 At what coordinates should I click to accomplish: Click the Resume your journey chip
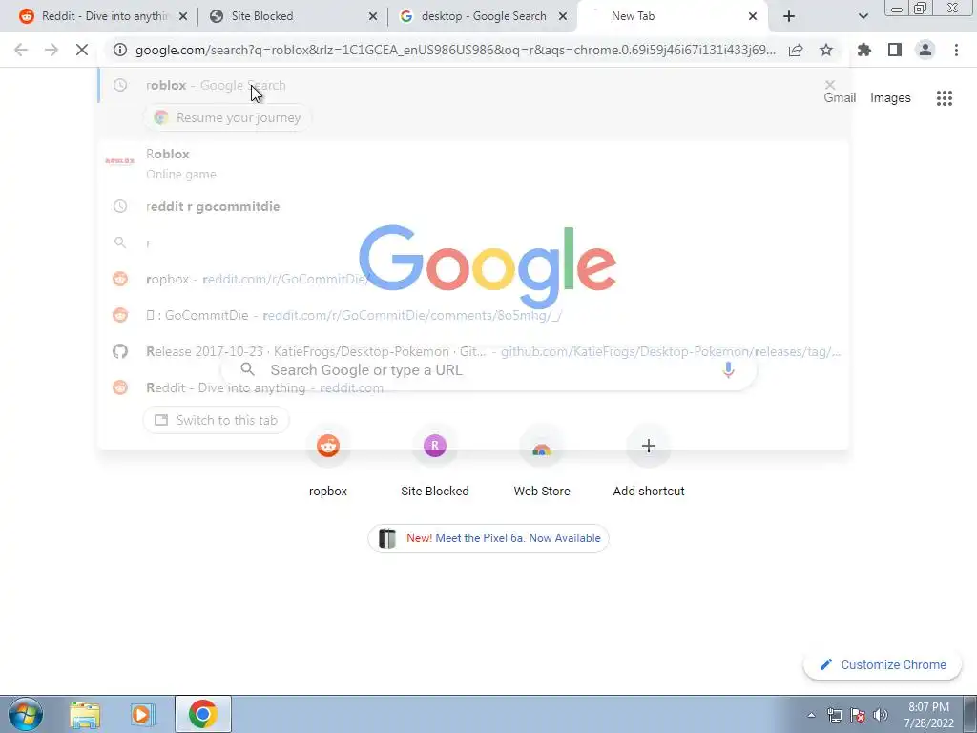click(227, 117)
